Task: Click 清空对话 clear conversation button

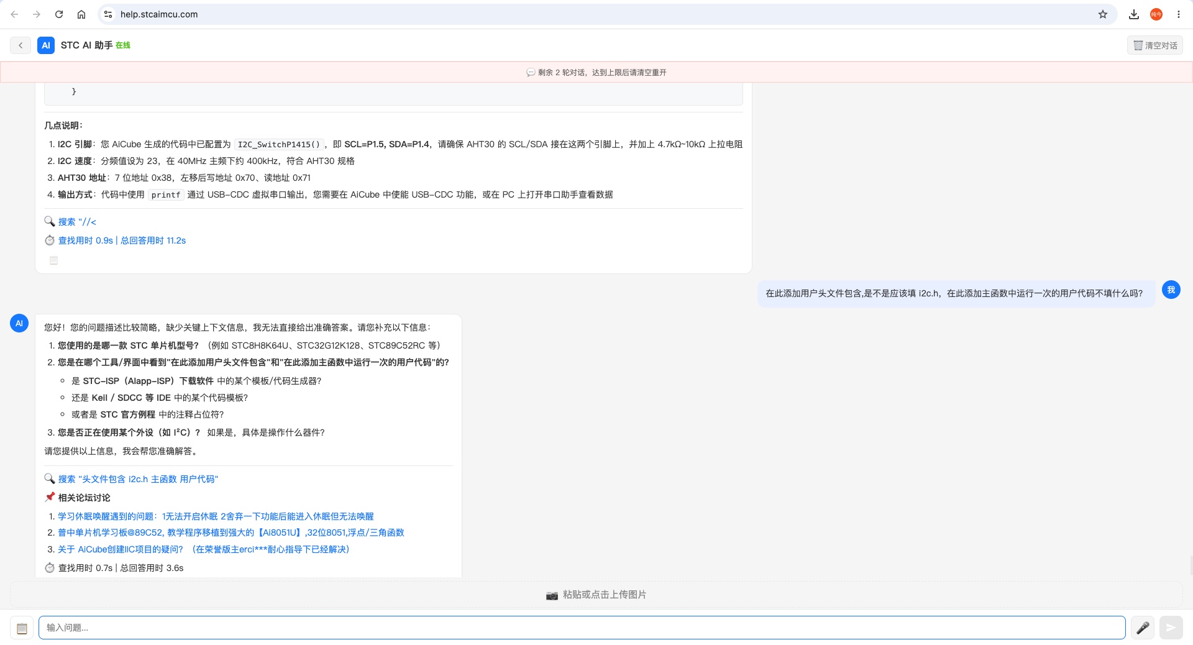Action: coord(1155,45)
